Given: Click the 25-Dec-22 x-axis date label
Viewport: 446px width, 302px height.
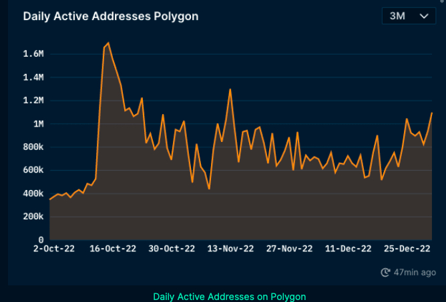Looking at the screenshot, I should pos(407,249).
